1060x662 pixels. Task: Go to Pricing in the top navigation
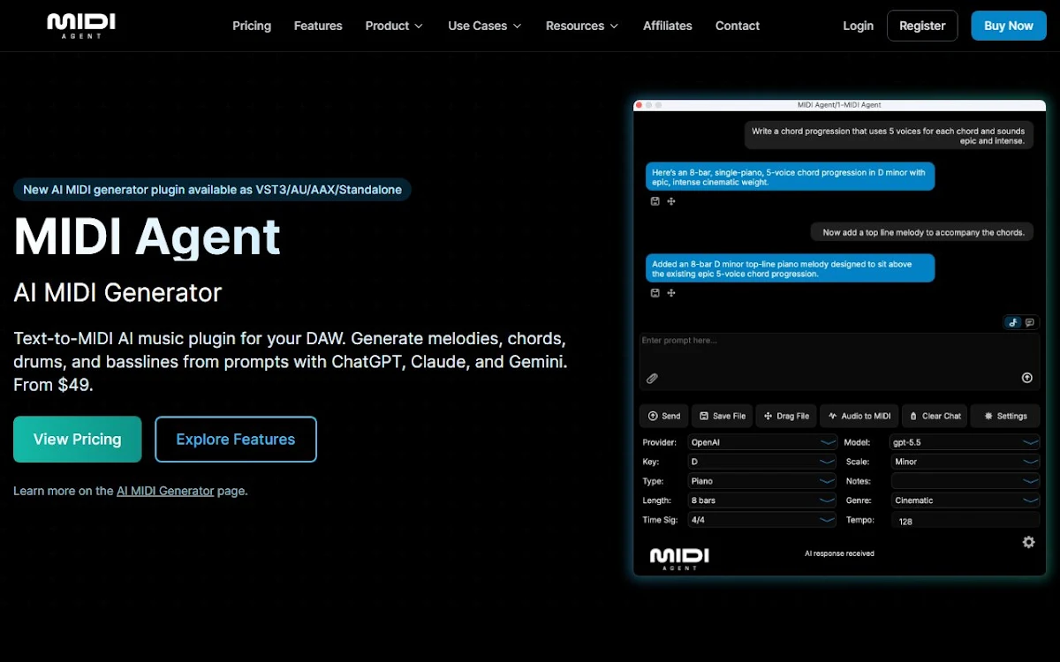252,26
